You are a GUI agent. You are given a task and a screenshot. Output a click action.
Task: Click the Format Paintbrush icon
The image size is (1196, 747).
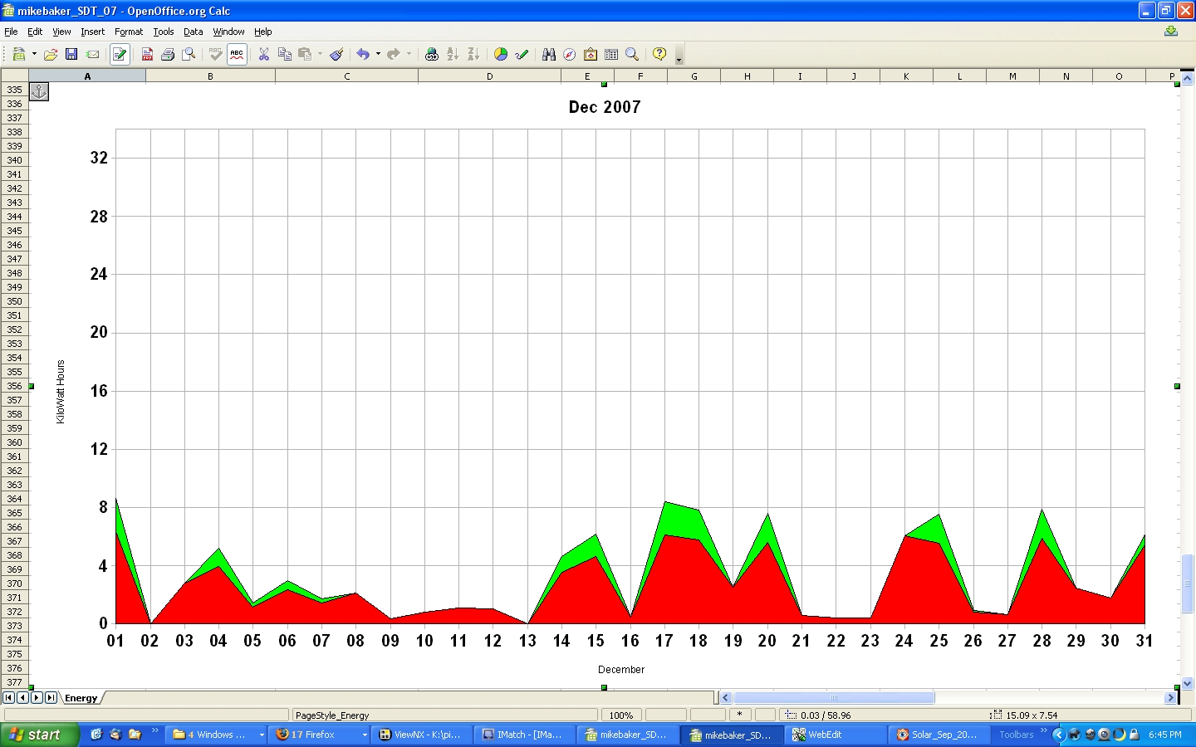tap(336, 54)
